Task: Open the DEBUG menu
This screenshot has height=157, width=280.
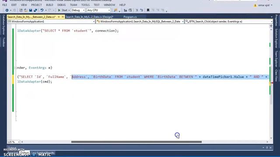Action: [x=61, y=5]
